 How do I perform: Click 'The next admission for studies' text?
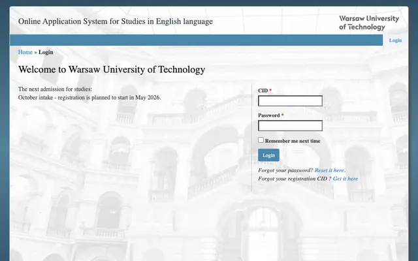[55, 89]
